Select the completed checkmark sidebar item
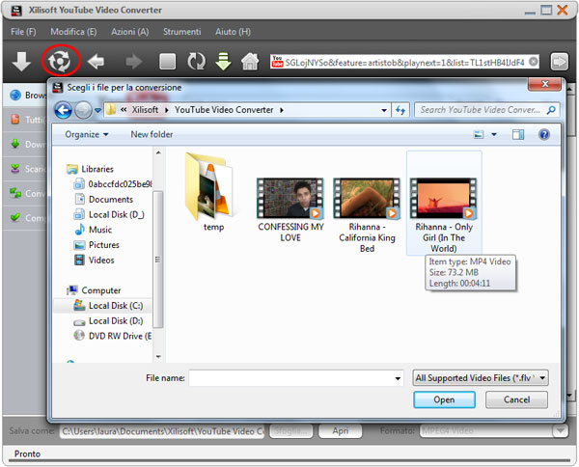Image resolution: width=579 pixels, height=467 pixels. (x=25, y=218)
